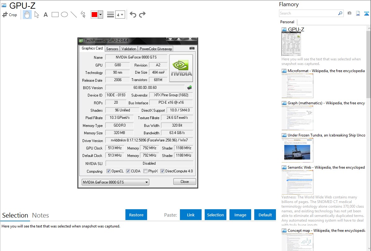Click the Flamory search magnifier icon
Screen dimensions: 371x251
tap(340, 13)
